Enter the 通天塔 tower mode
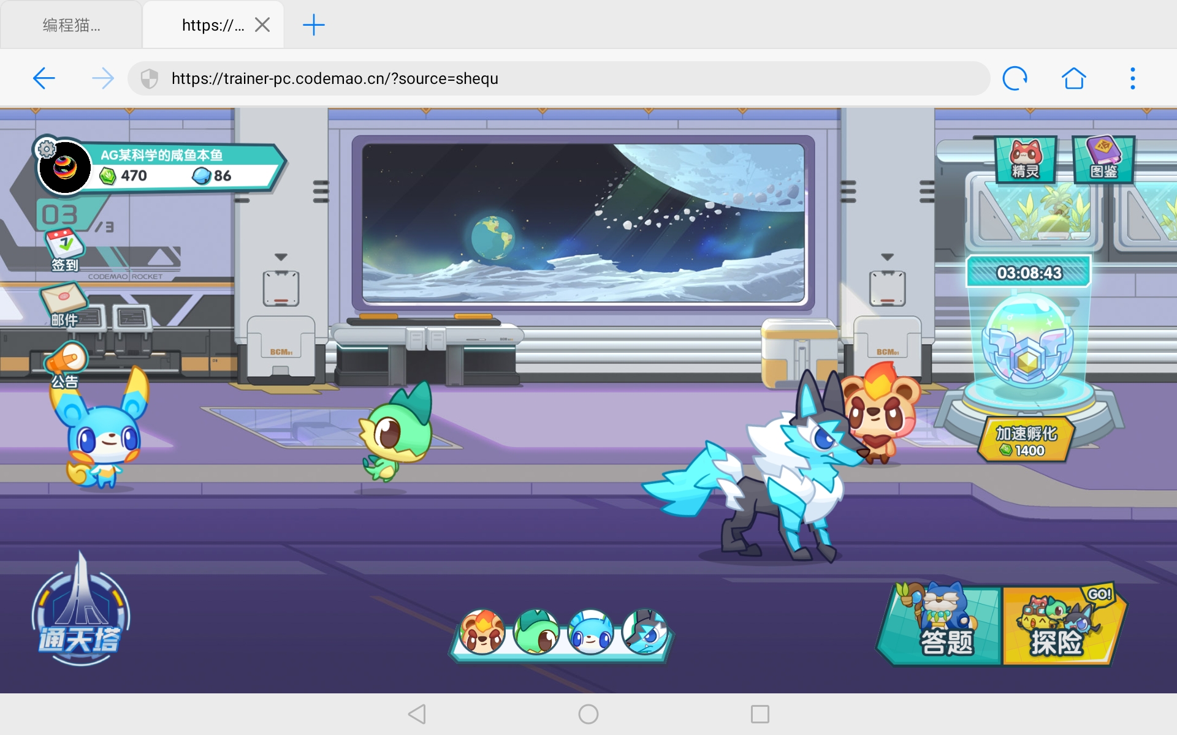 pos(80,609)
